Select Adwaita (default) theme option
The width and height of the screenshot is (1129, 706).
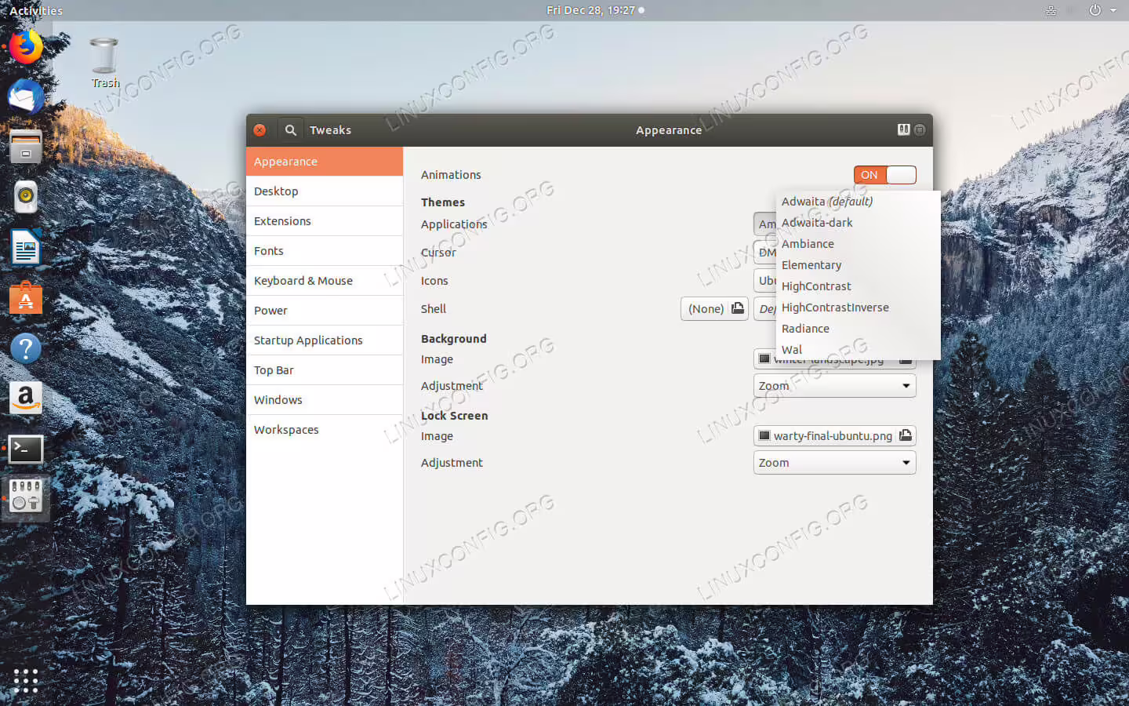pyautogui.click(x=858, y=202)
